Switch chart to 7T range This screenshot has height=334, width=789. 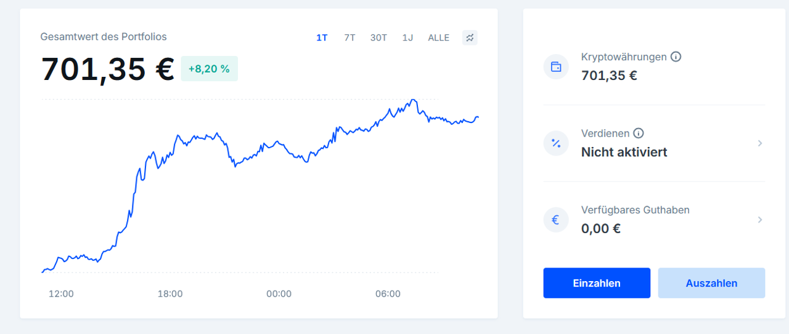tap(350, 38)
